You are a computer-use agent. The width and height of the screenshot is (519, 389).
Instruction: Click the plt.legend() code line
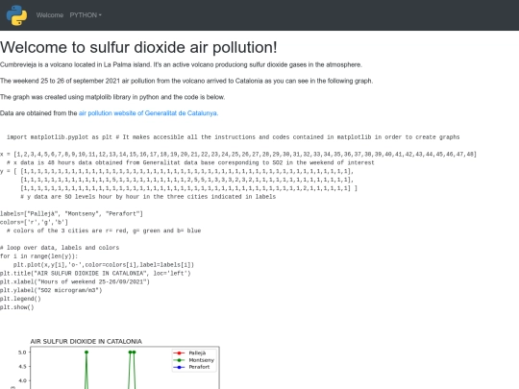coord(20,299)
